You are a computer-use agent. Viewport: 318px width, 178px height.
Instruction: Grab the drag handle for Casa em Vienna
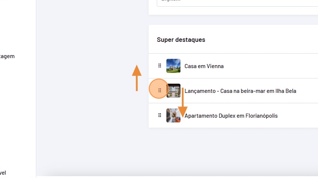coord(160,66)
